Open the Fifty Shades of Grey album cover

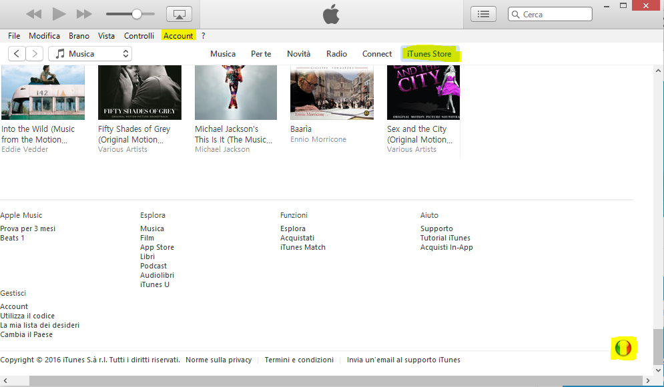pyautogui.click(x=139, y=92)
